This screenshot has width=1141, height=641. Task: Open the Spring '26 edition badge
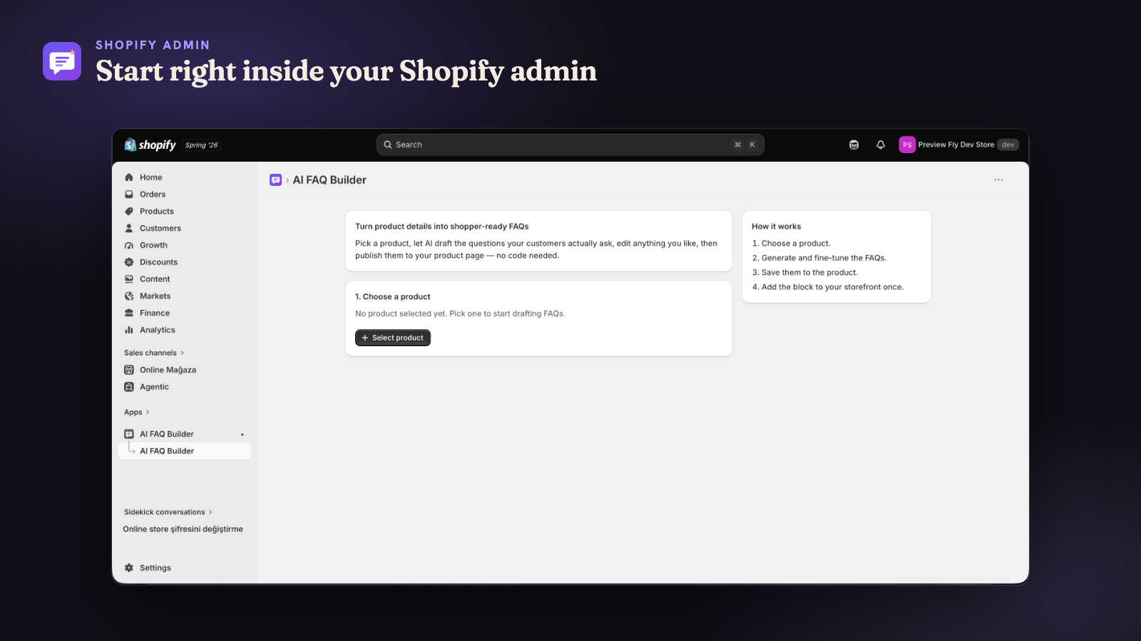(x=202, y=145)
